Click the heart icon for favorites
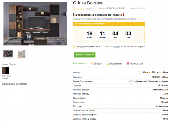This screenshot has height=122, width=170. 92,63
